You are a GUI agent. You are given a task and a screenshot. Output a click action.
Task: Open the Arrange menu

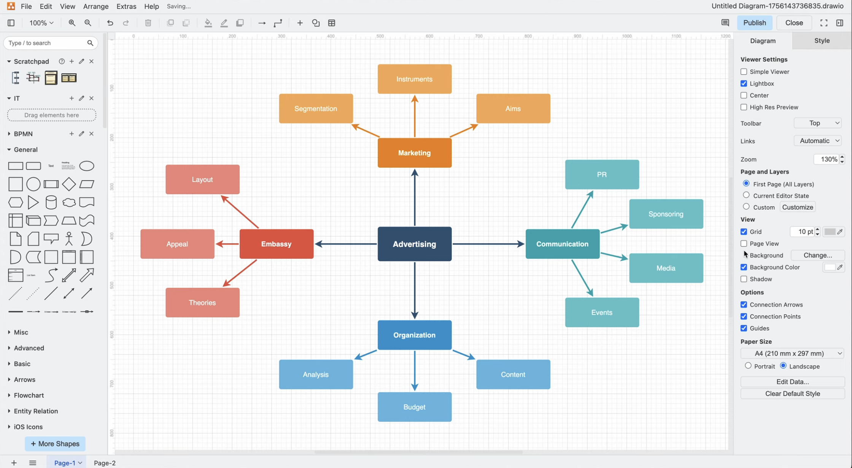pos(95,6)
